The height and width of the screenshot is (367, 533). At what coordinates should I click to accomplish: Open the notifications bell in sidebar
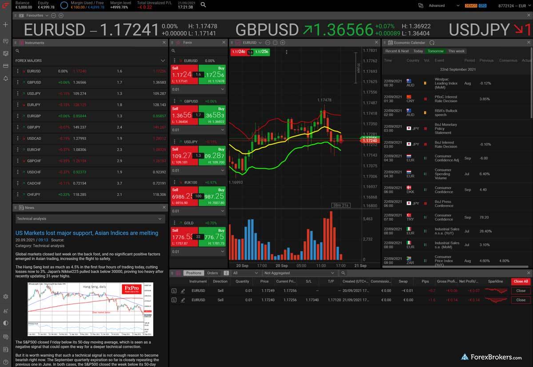5,79
